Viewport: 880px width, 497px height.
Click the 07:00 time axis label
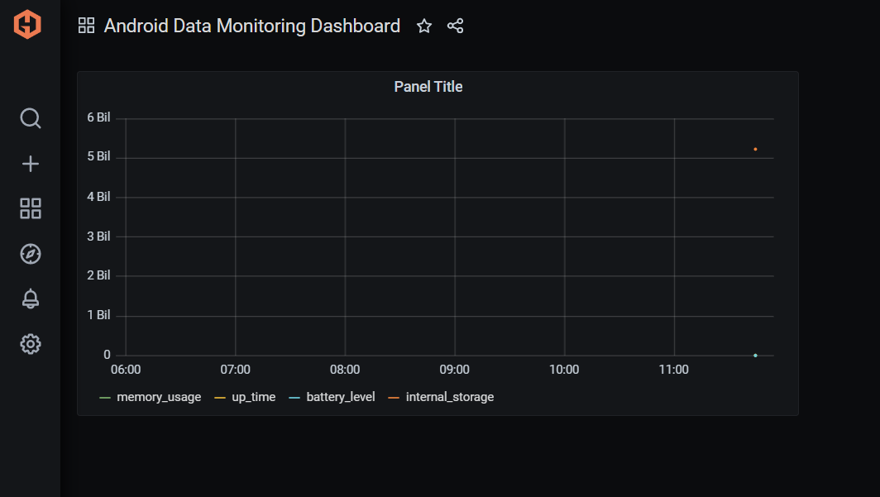click(236, 370)
